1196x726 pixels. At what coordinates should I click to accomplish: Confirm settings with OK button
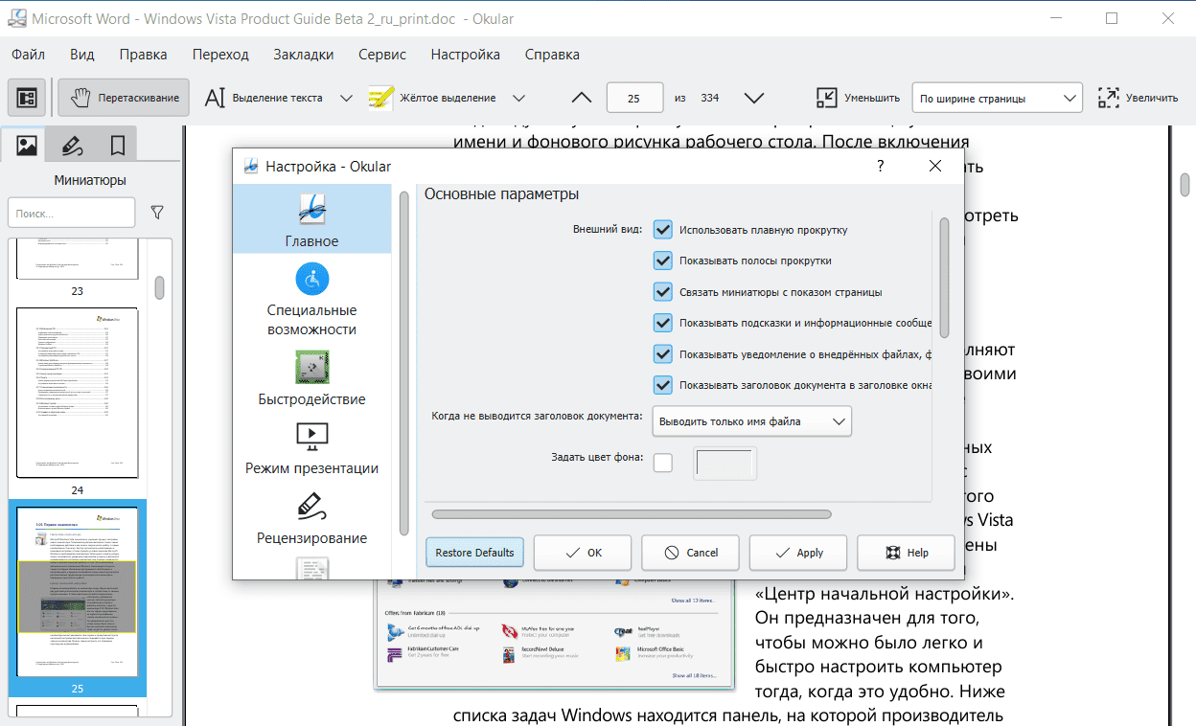point(583,553)
